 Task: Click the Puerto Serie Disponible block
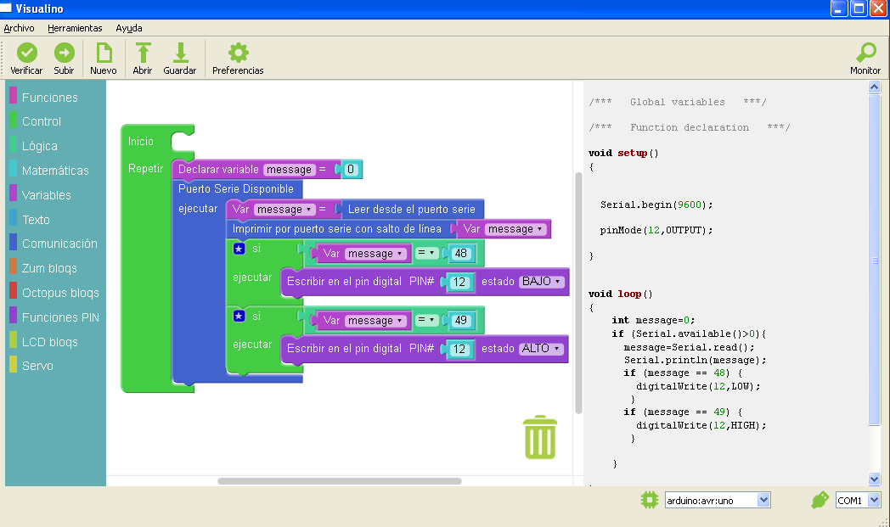pos(236,189)
